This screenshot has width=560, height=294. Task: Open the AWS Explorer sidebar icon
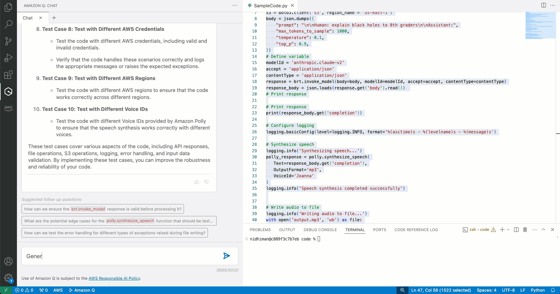click(x=8, y=108)
